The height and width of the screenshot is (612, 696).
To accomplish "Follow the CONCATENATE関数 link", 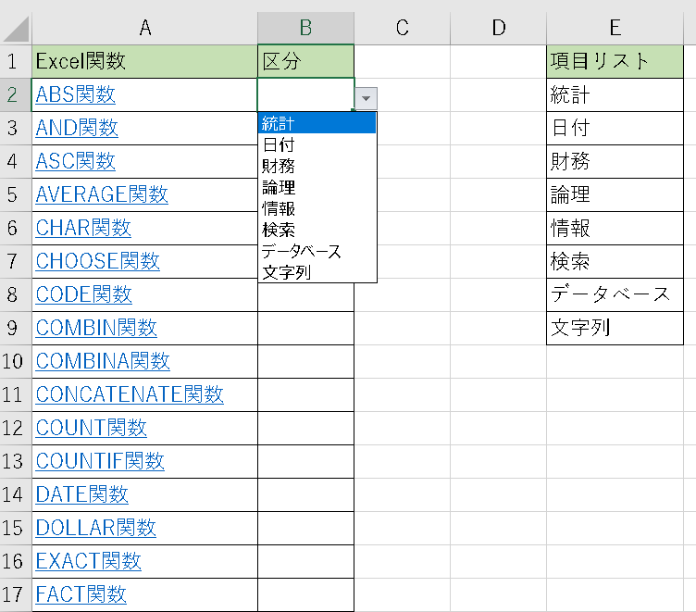I will click(130, 394).
